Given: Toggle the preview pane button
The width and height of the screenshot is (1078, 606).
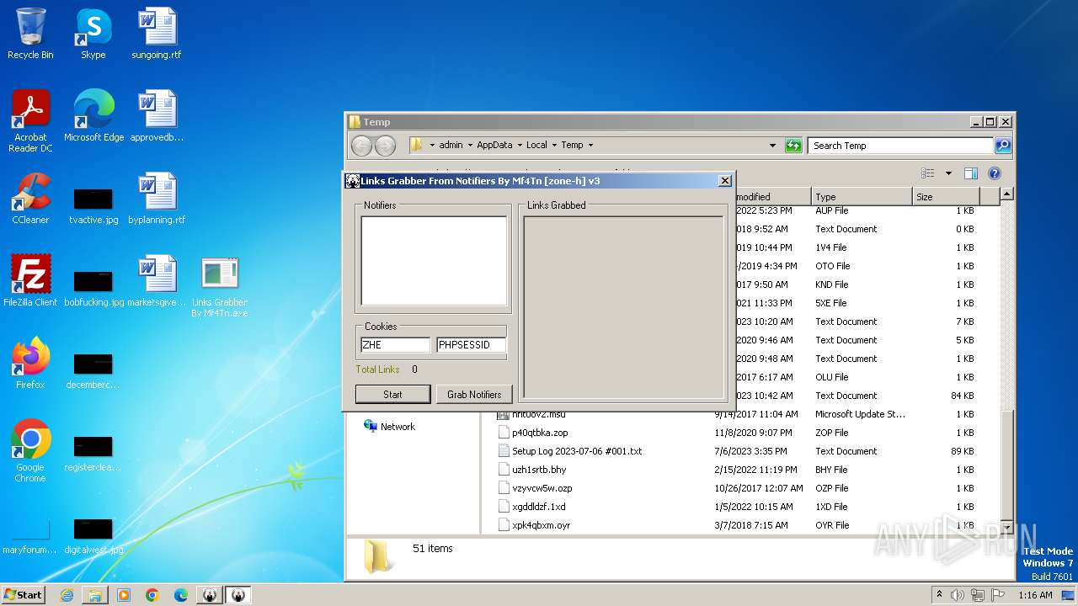Looking at the screenshot, I should pos(970,173).
